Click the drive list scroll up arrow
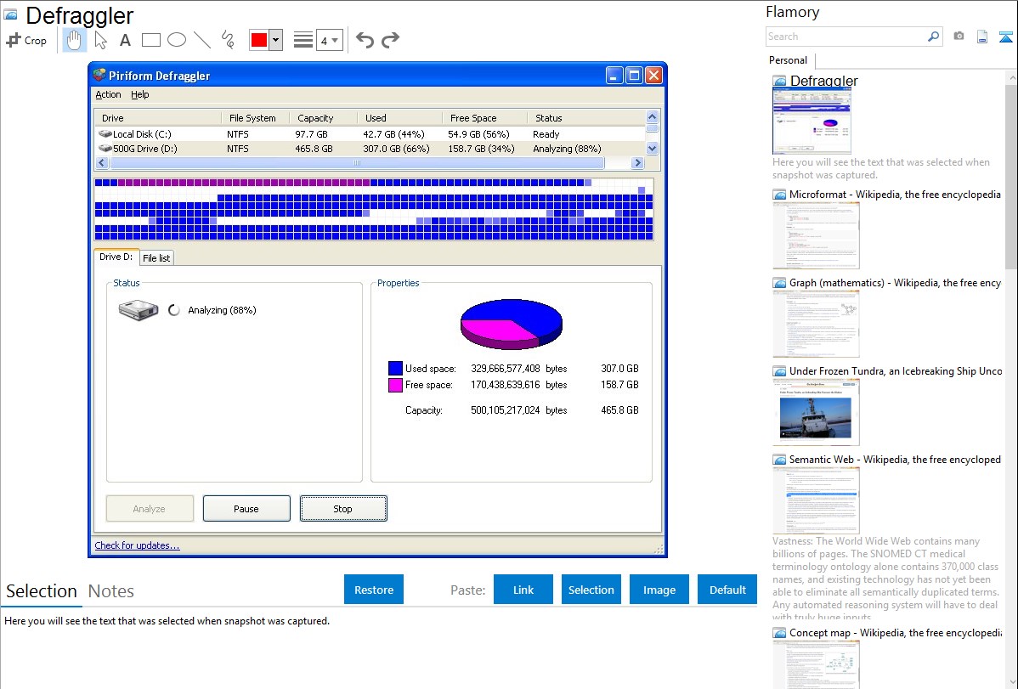 pos(653,117)
